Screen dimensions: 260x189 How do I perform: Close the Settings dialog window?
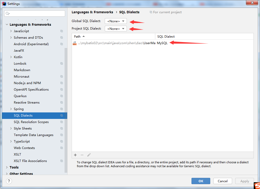252,3
